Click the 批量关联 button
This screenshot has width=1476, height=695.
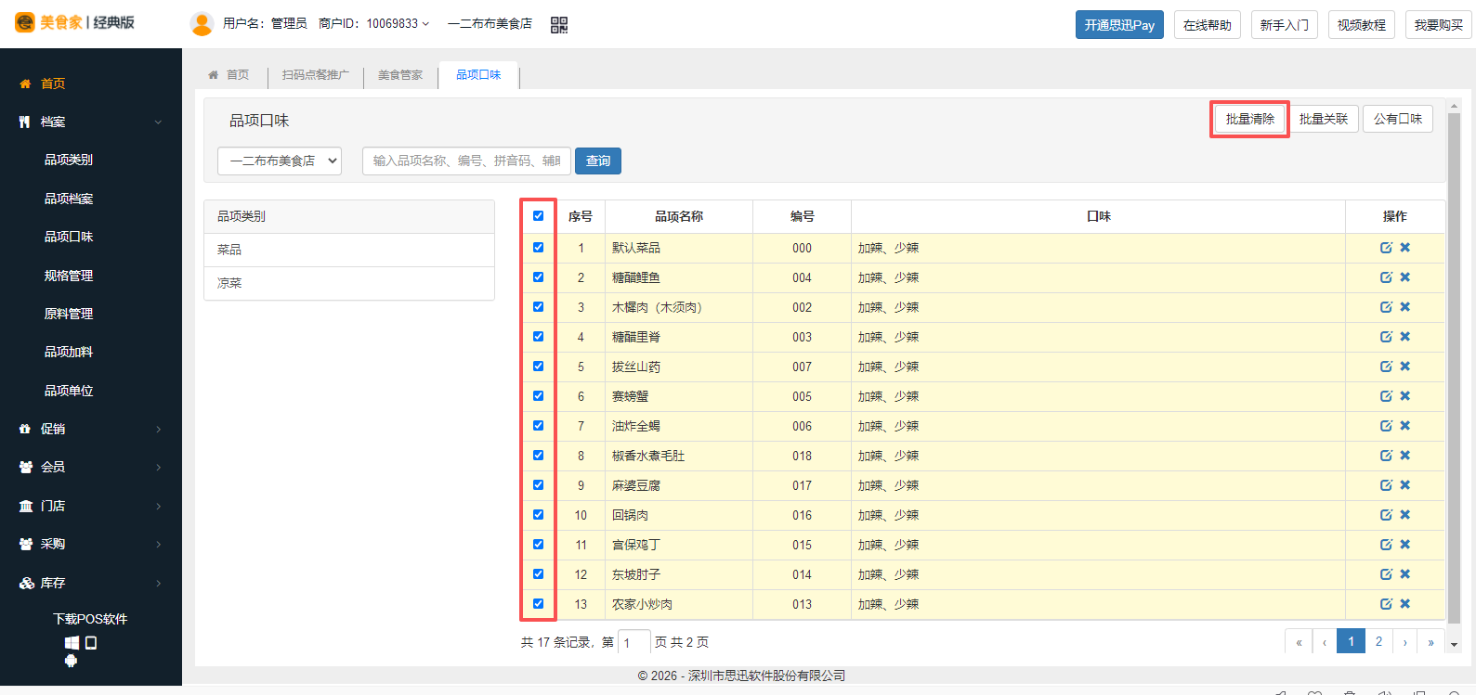[1323, 119]
